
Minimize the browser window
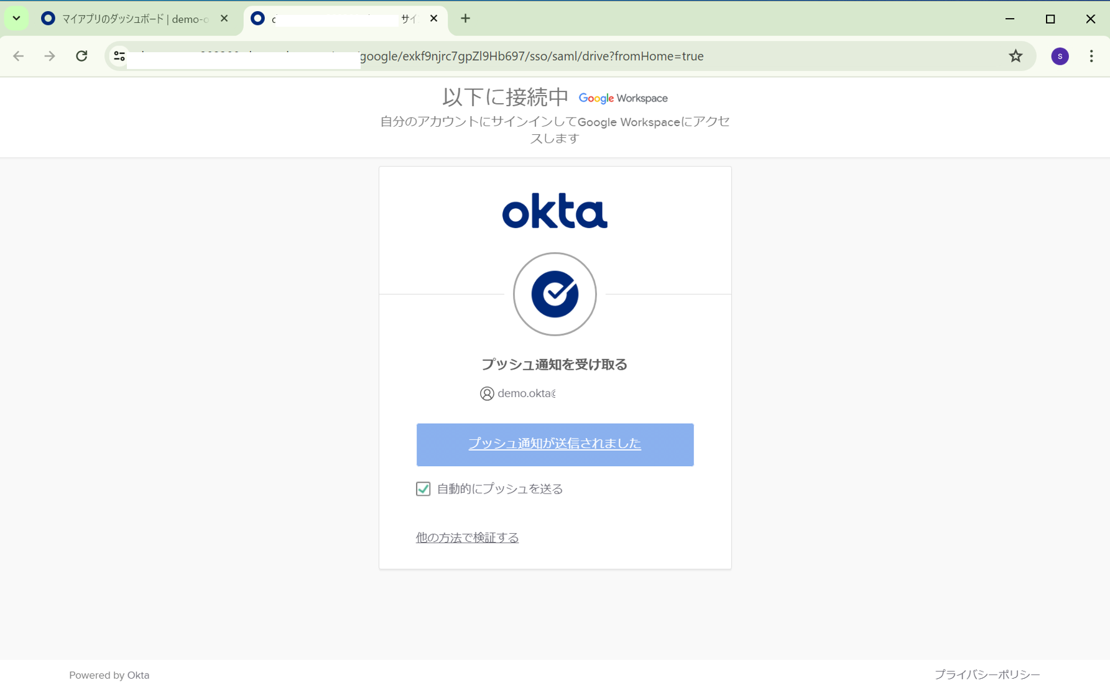click(x=1010, y=19)
